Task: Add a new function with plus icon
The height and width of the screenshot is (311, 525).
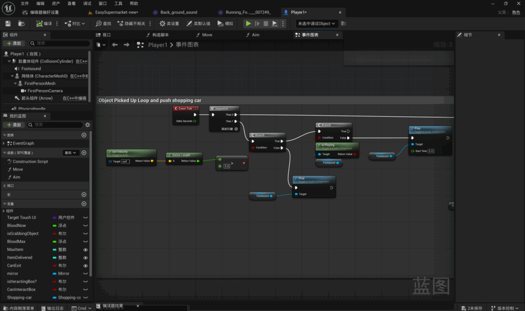Action: [x=84, y=153]
